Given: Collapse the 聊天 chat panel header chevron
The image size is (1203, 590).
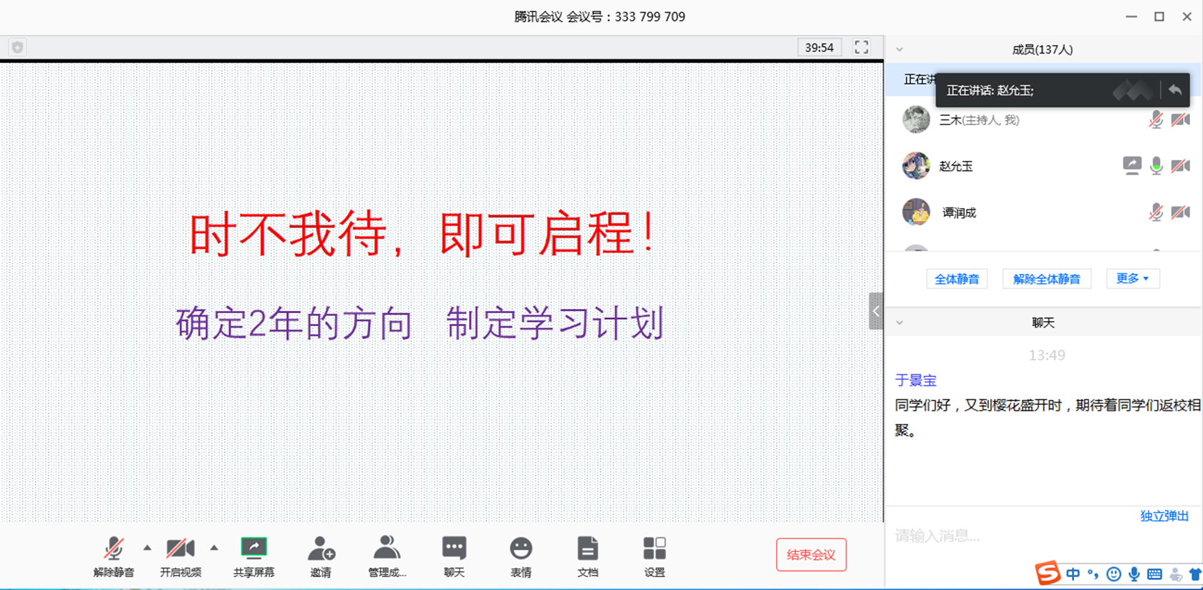Looking at the screenshot, I should pos(900,323).
